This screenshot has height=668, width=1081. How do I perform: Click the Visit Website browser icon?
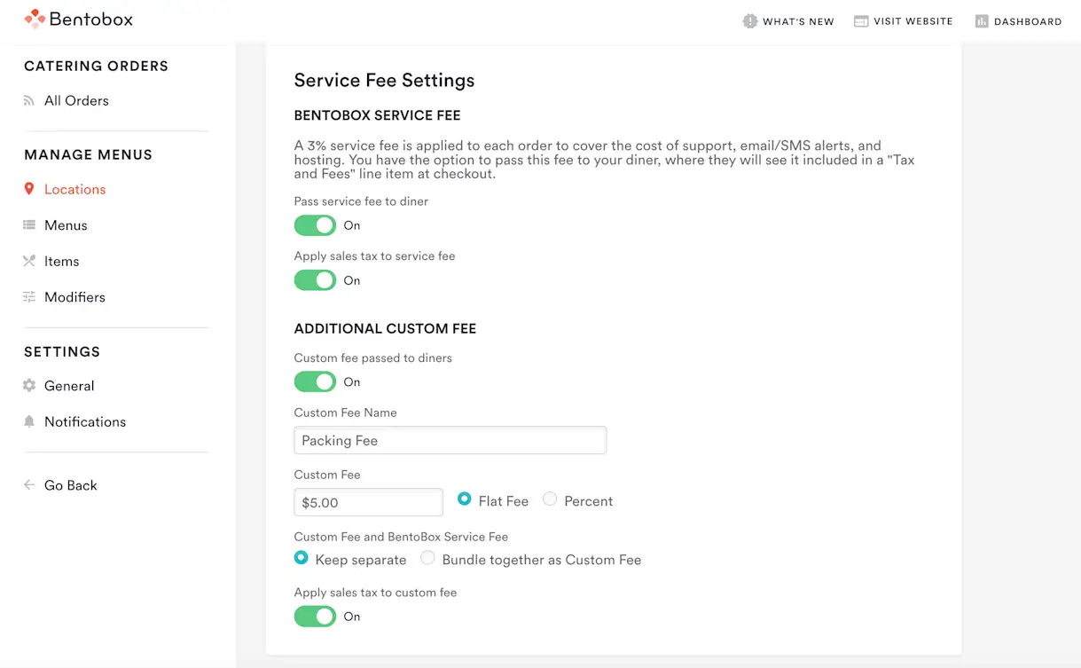(860, 21)
